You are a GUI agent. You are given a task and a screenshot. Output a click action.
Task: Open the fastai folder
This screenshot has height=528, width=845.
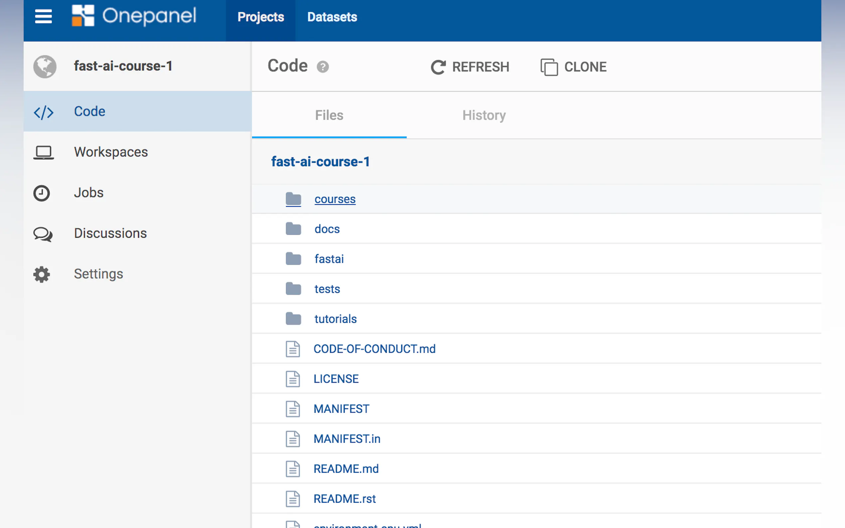coord(329,259)
